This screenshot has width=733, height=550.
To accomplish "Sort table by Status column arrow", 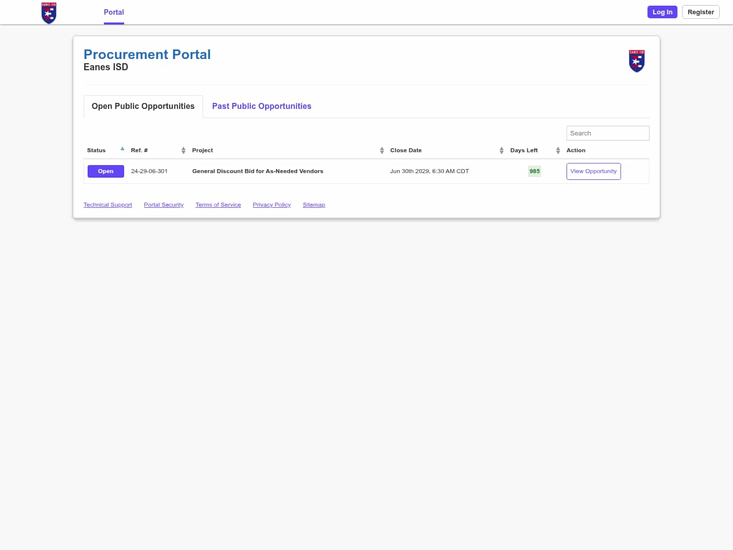I will [x=122, y=149].
